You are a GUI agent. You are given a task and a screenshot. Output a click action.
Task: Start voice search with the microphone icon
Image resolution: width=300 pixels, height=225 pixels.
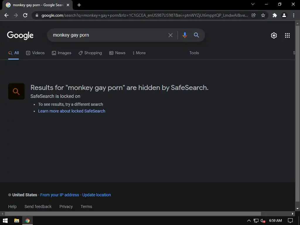click(x=185, y=35)
